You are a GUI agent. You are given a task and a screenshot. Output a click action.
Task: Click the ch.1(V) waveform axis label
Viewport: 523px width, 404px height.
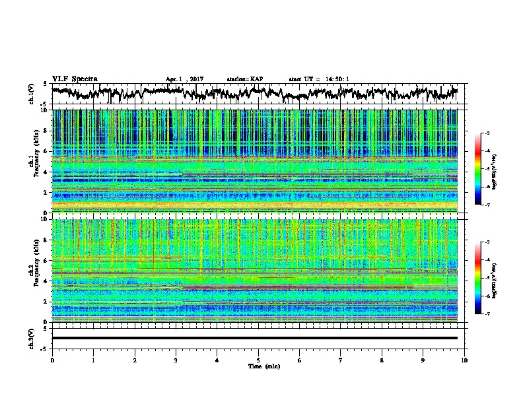click(31, 94)
